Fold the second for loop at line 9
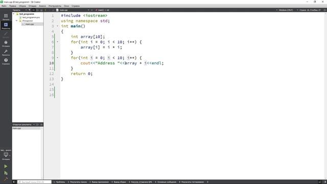Image resolution: width=327 pixels, height=184 pixels. 58,58
